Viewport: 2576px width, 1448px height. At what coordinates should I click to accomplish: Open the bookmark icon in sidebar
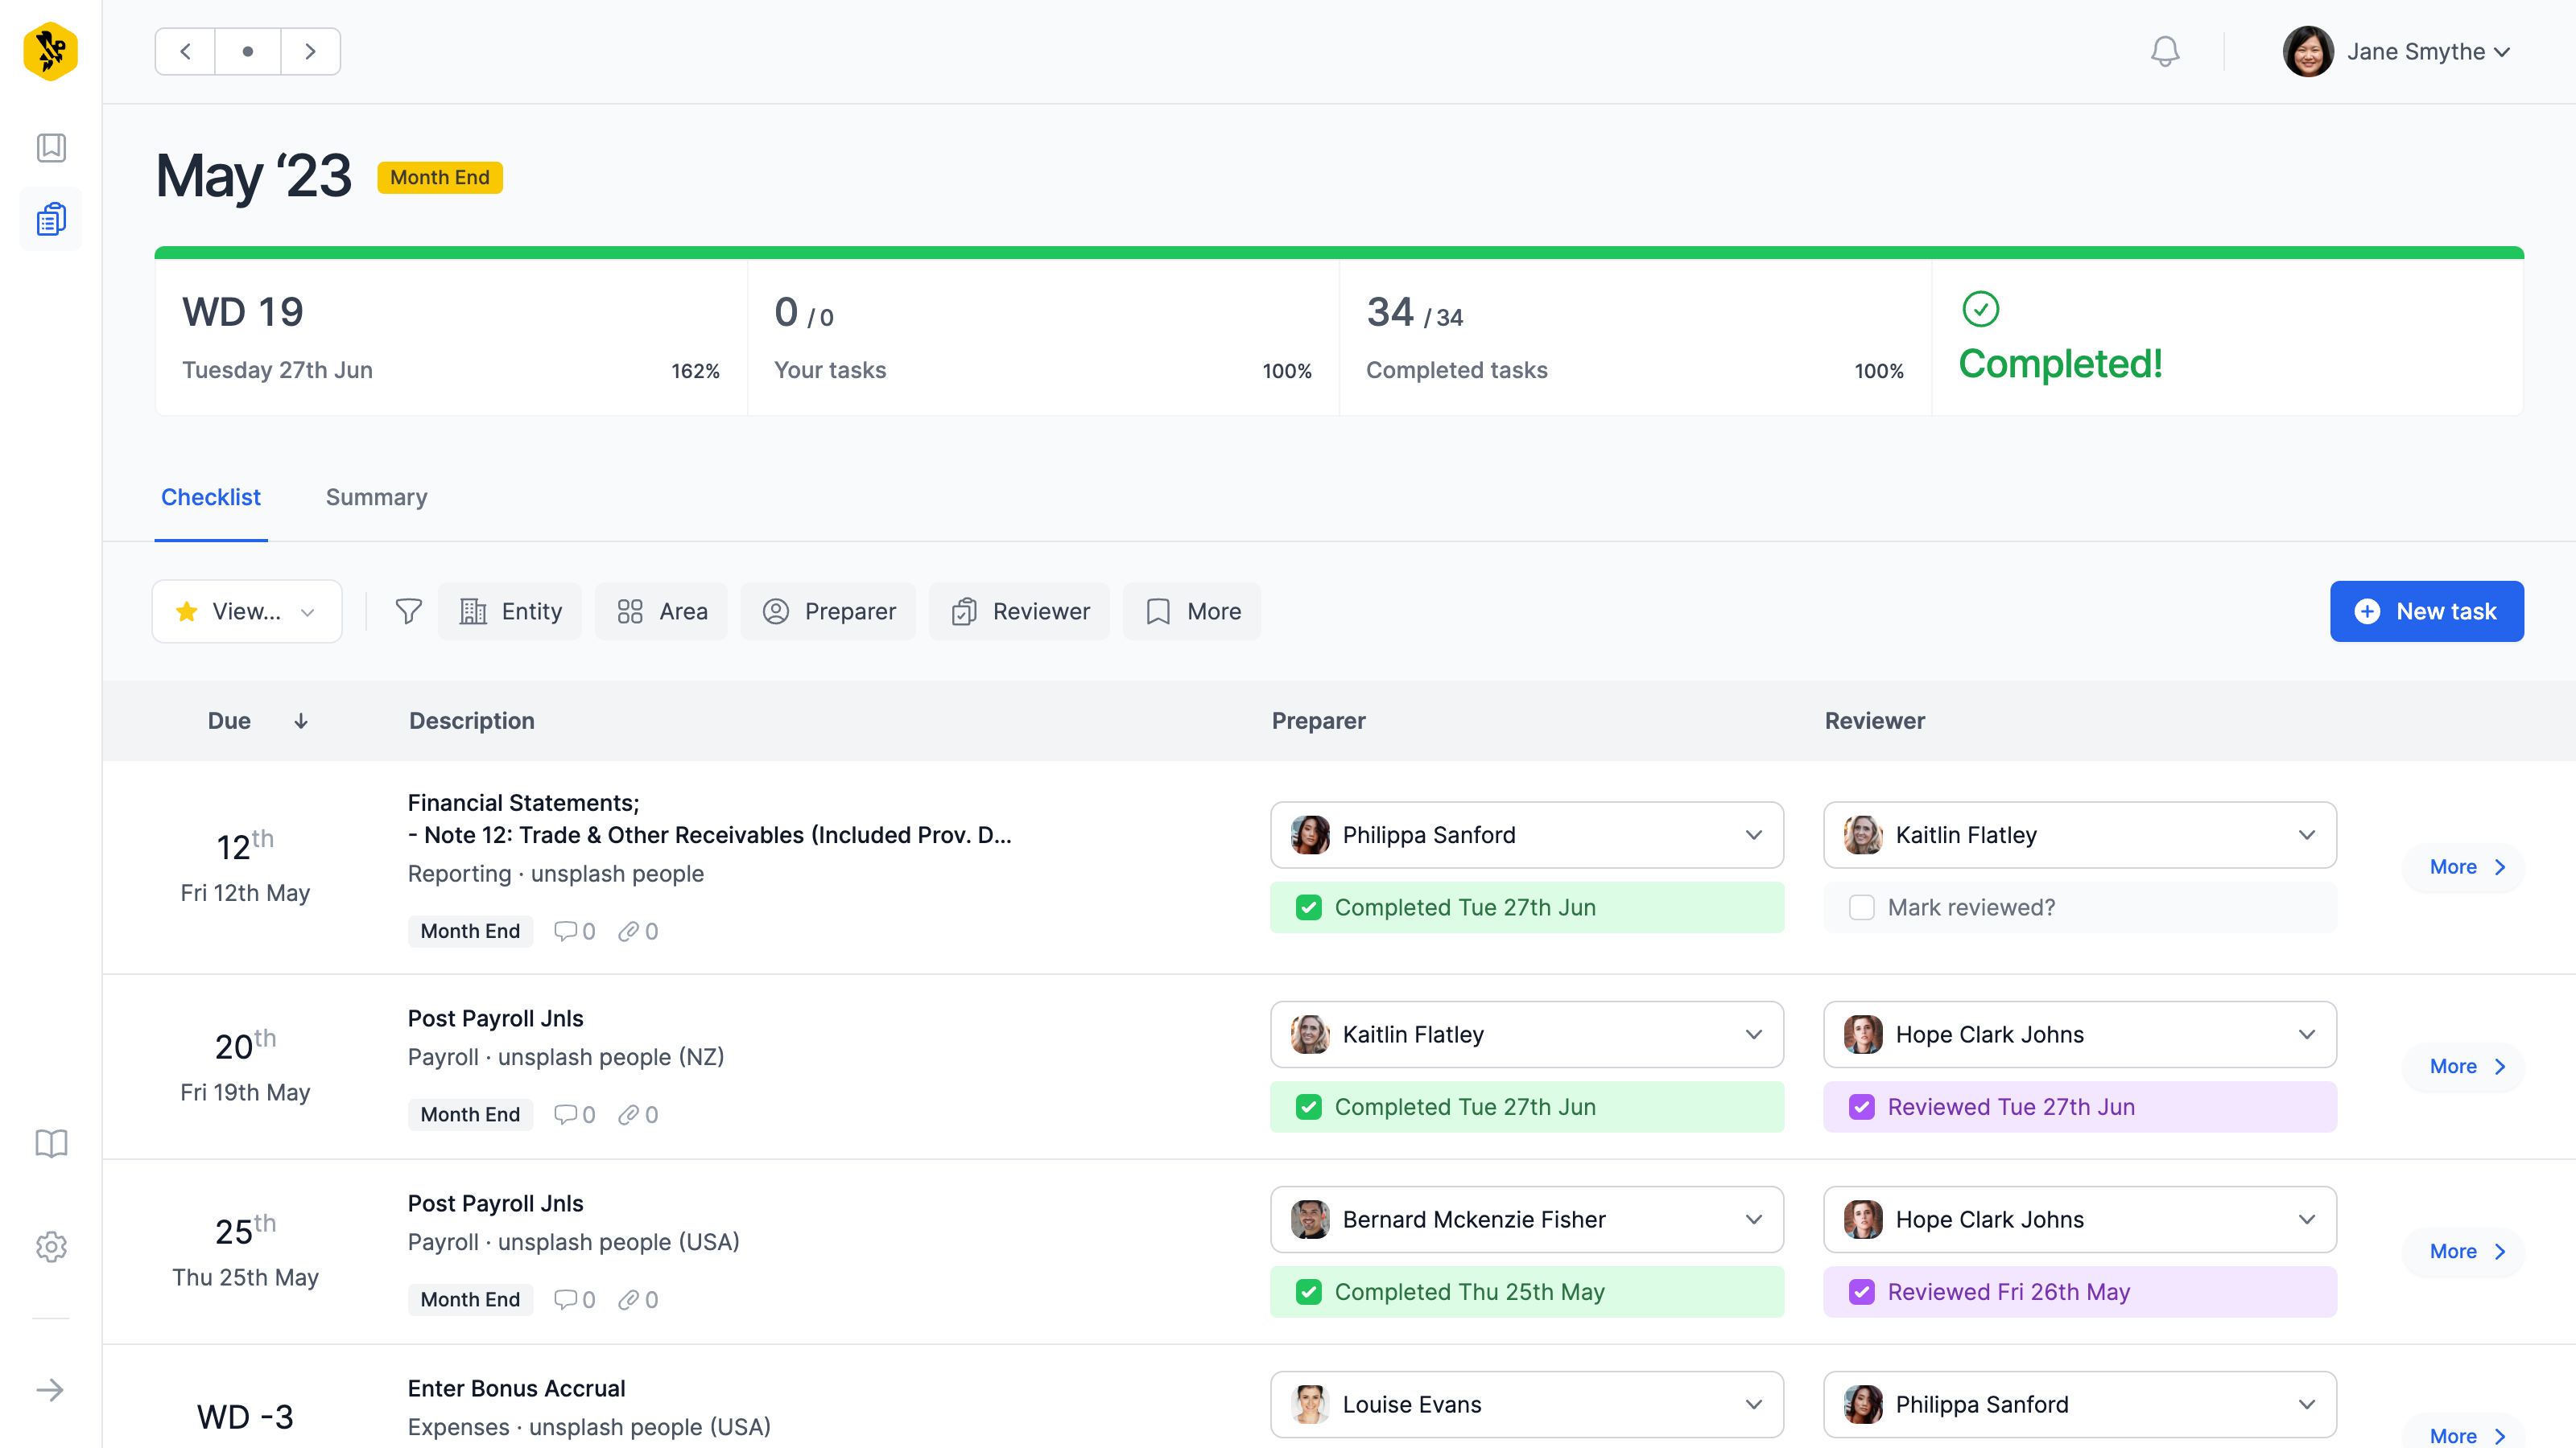tap(51, 148)
